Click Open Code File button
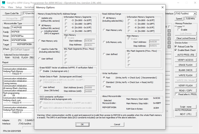This screenshot has height=134, width=199. 12,13
